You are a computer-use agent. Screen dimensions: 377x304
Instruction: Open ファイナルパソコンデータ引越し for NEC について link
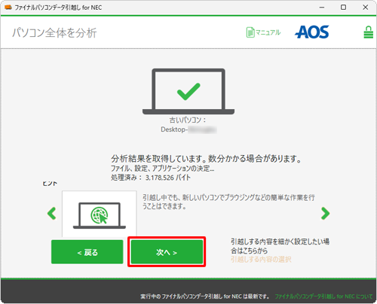pos(323,296)
